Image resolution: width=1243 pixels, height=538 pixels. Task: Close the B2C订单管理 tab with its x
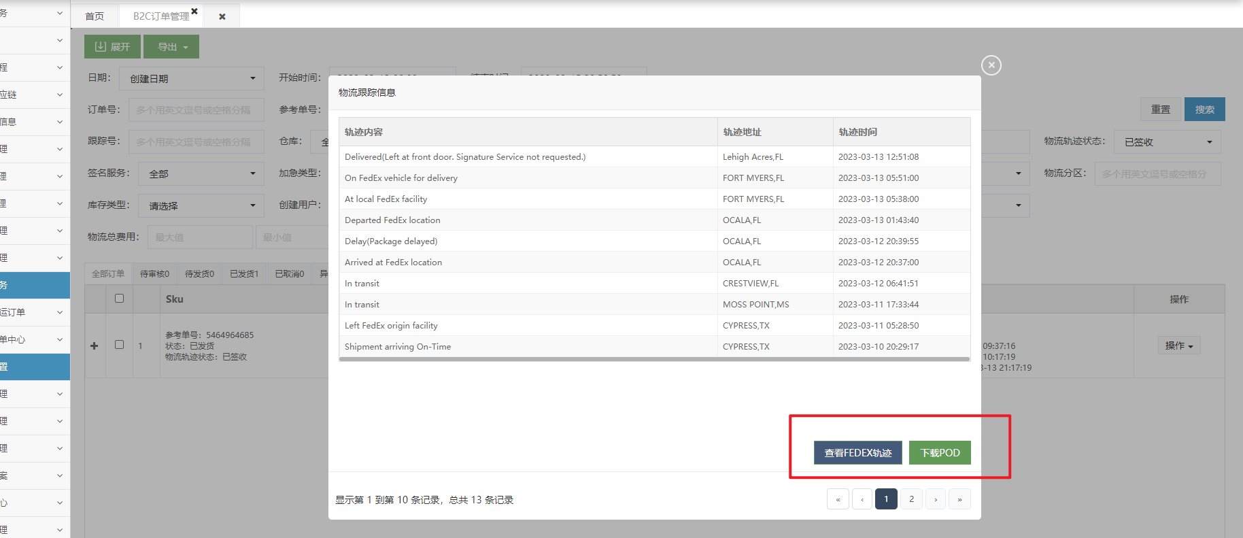(x=194, y=12)
